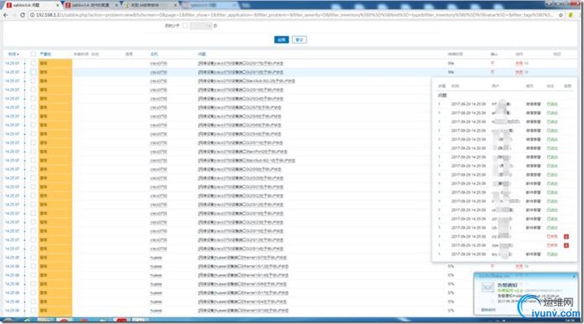Screen dimensions: 584x324
Task: Reset the filter with the 重设 button
Action: [x=299, y=39]
